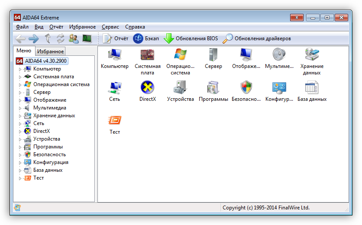
Task: Open the Системная плата icon in main panel
Action: point(148,55)
